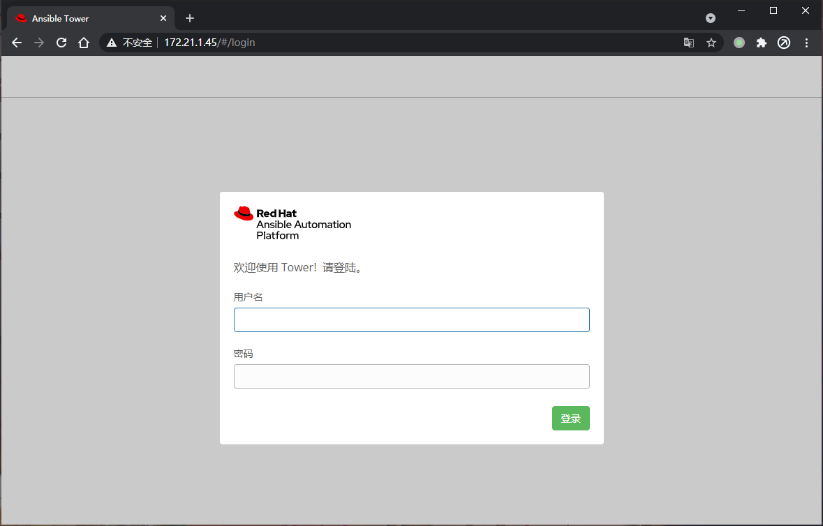Click the forward navigation arrow
823x526 pixels.
(39, 43)
